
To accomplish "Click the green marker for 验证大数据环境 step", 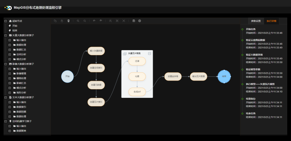I will point(242,55).
